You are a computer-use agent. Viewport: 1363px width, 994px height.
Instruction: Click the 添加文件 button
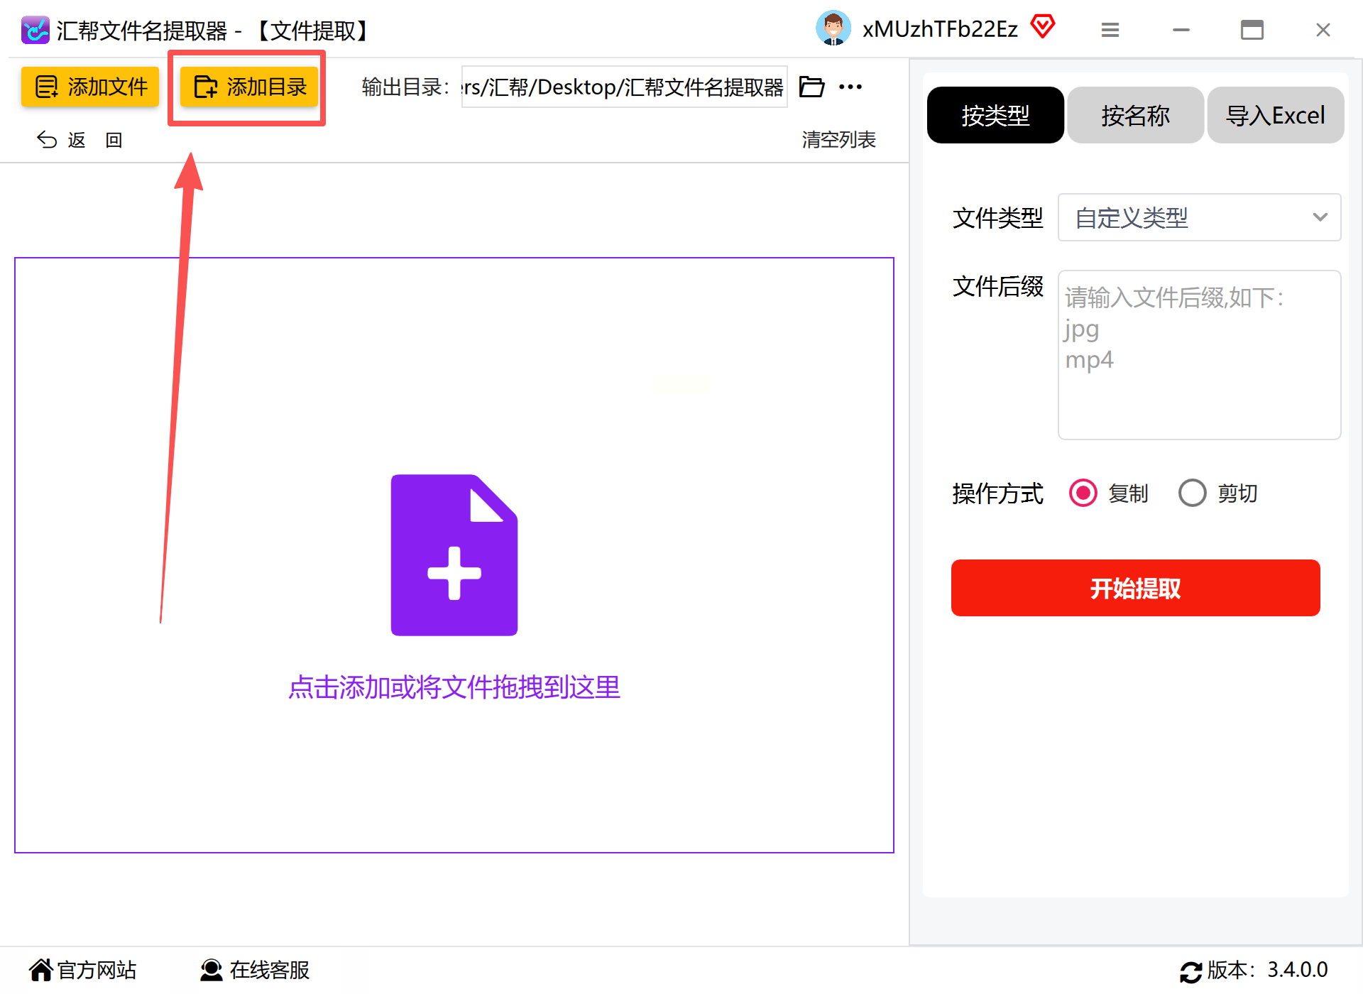point(90,87)
